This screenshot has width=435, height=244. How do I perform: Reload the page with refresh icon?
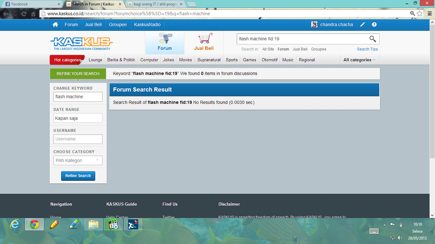point(24,14)
